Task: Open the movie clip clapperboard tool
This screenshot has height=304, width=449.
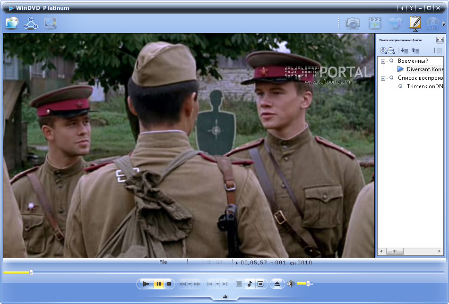Action: pos(375,24)
